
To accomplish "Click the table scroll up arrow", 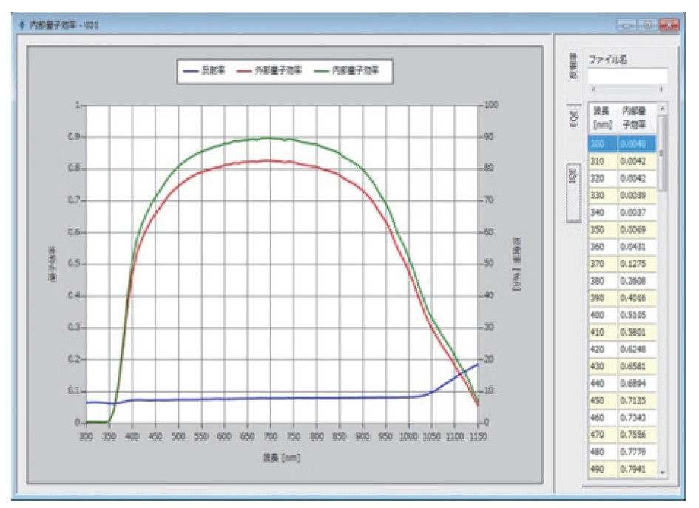I will coord(663,108).
